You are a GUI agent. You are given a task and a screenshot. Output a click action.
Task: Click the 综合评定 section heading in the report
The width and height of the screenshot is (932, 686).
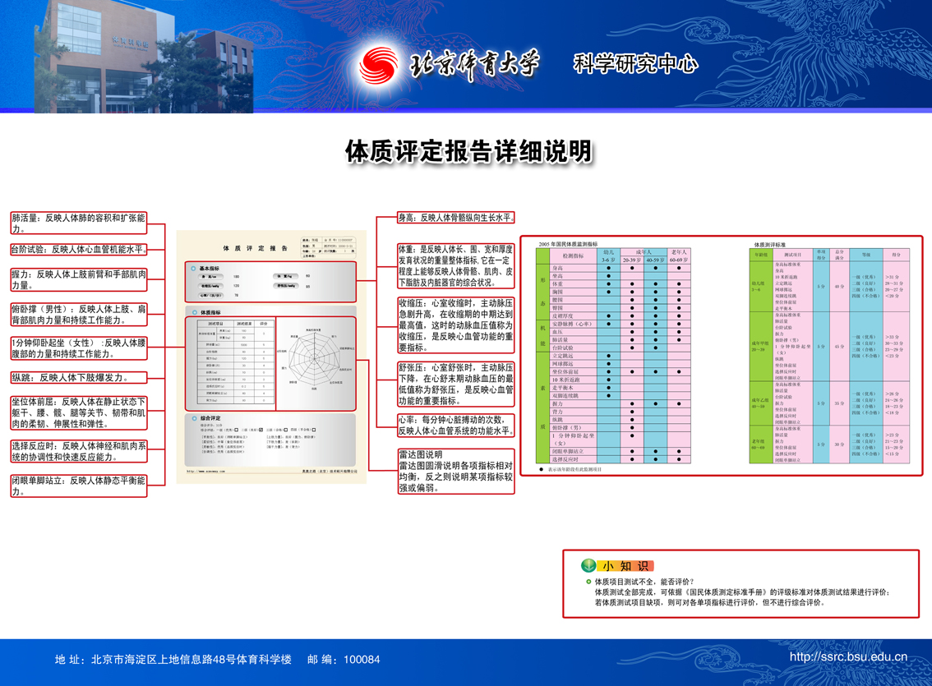coord(210,418)
